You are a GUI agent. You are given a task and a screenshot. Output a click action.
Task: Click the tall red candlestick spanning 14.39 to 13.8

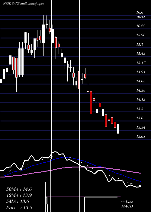[91, 103]
